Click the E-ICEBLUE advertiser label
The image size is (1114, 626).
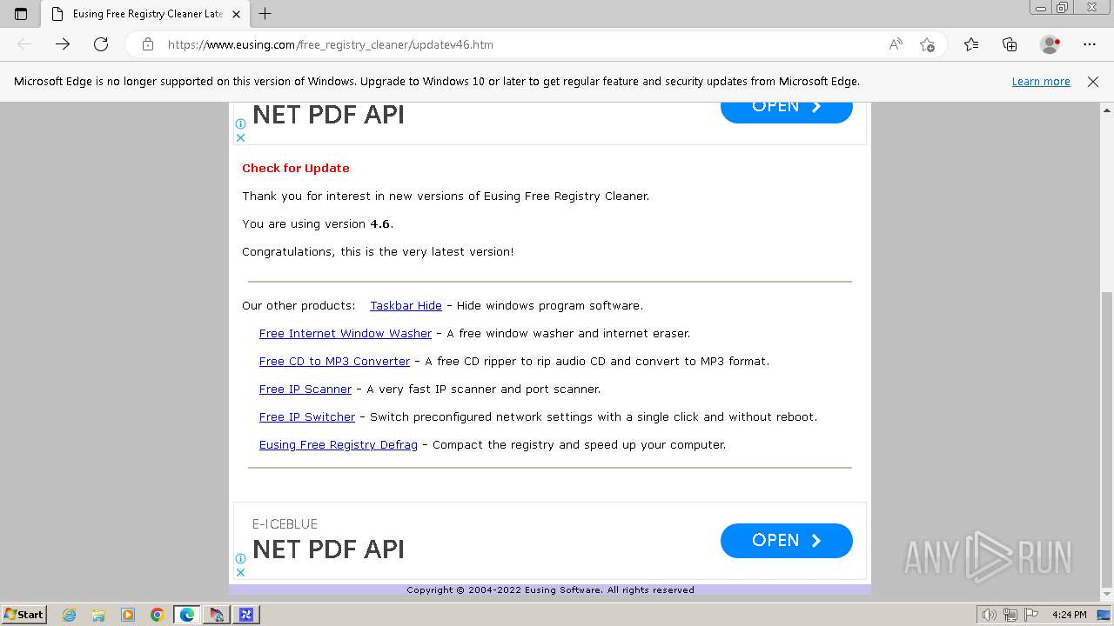click(285, 524)
